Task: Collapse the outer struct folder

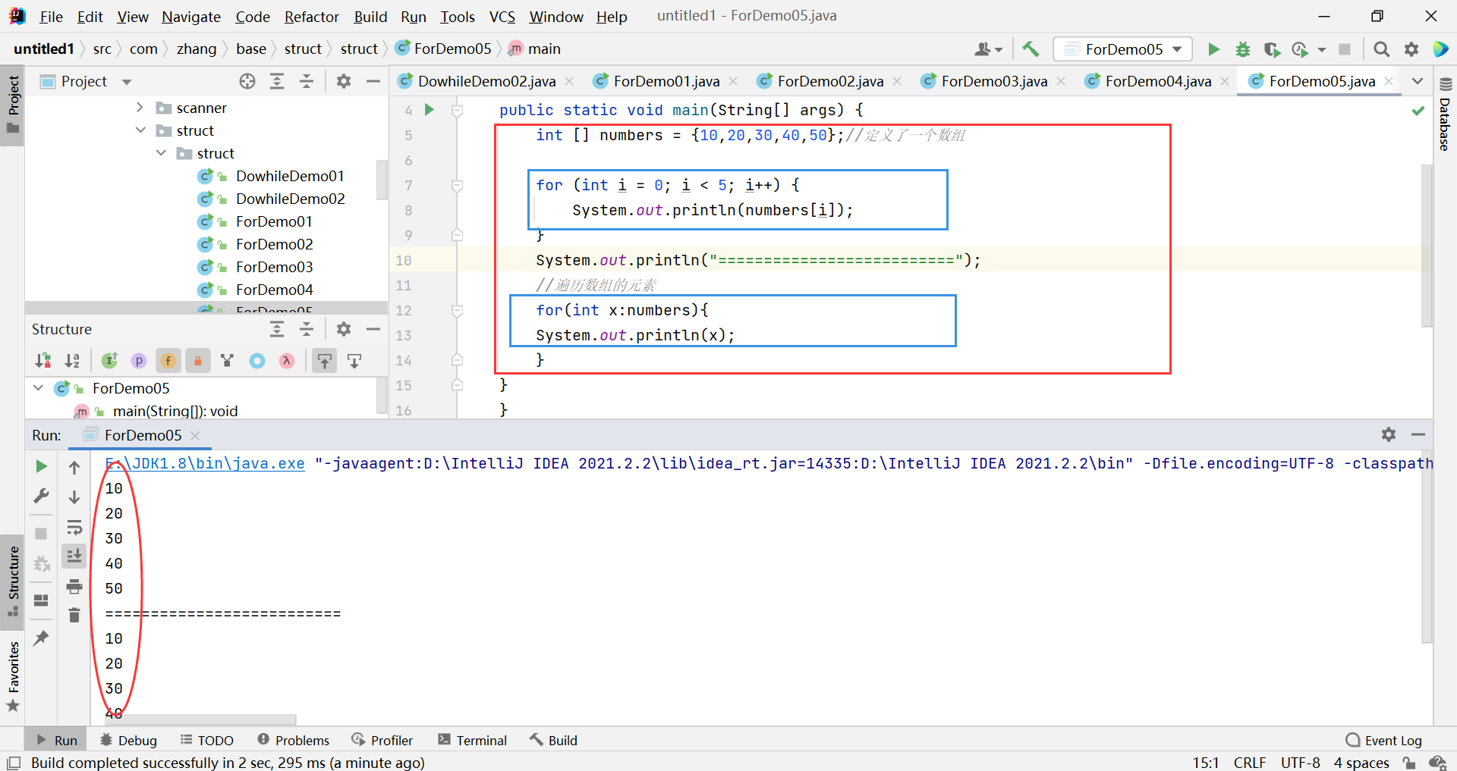Action: (140, 130)
